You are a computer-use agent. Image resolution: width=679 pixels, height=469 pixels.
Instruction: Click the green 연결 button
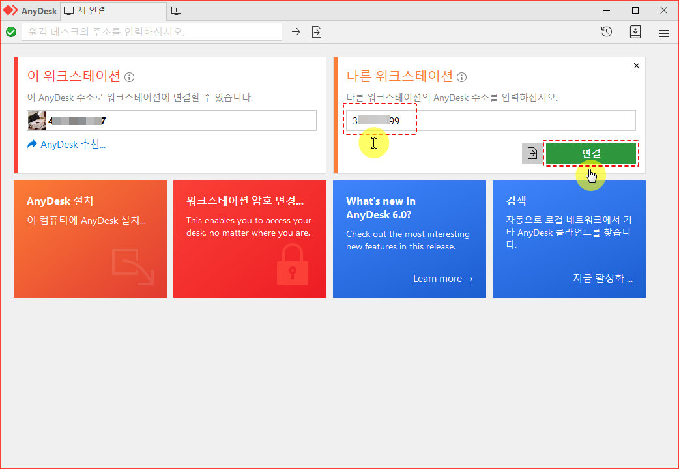591,153
